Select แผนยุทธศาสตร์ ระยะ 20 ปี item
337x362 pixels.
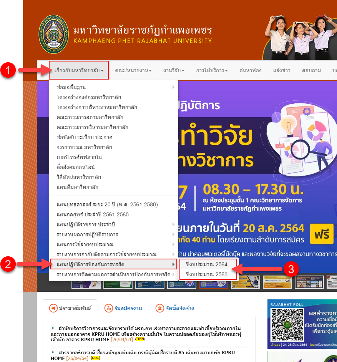pos(114,204)
